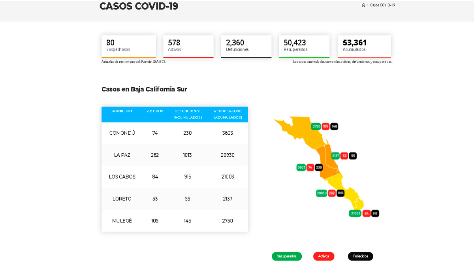
Task: Click the red 74 badge on the map
Action: pos(310,167)
